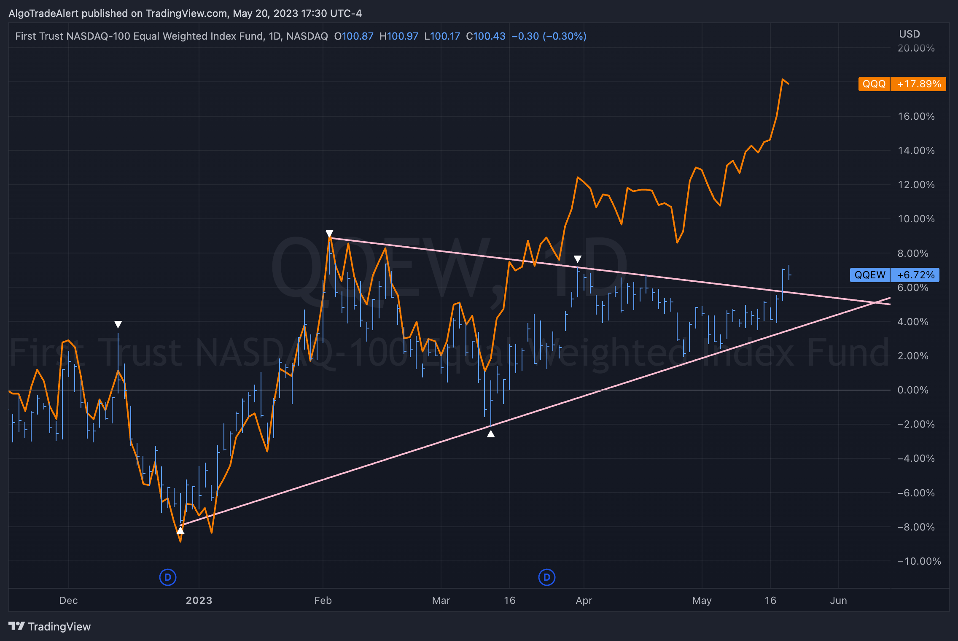Click the close value C100.43
The width and height of the screenshot is (958, 641).
pos(486,36)
